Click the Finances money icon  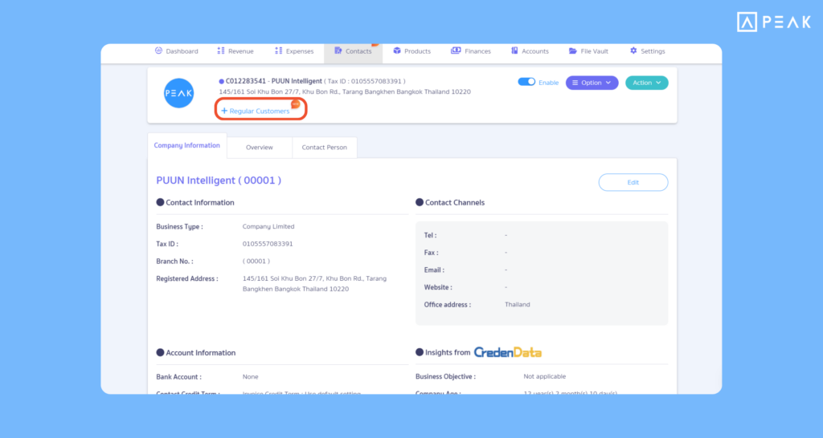click(456, 51)
